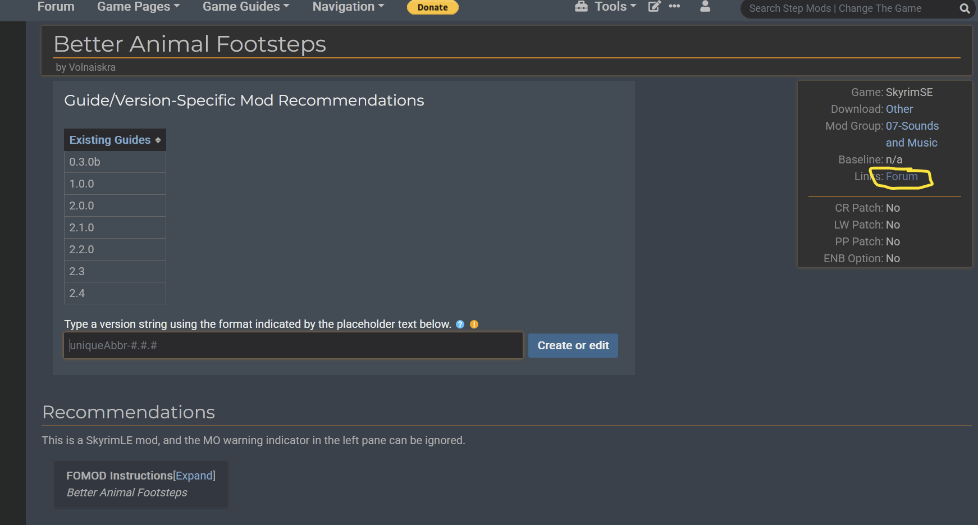Click the user account icon
This screenshot has width=978, height=525.
pyautogui.click(x=705, y=7)
